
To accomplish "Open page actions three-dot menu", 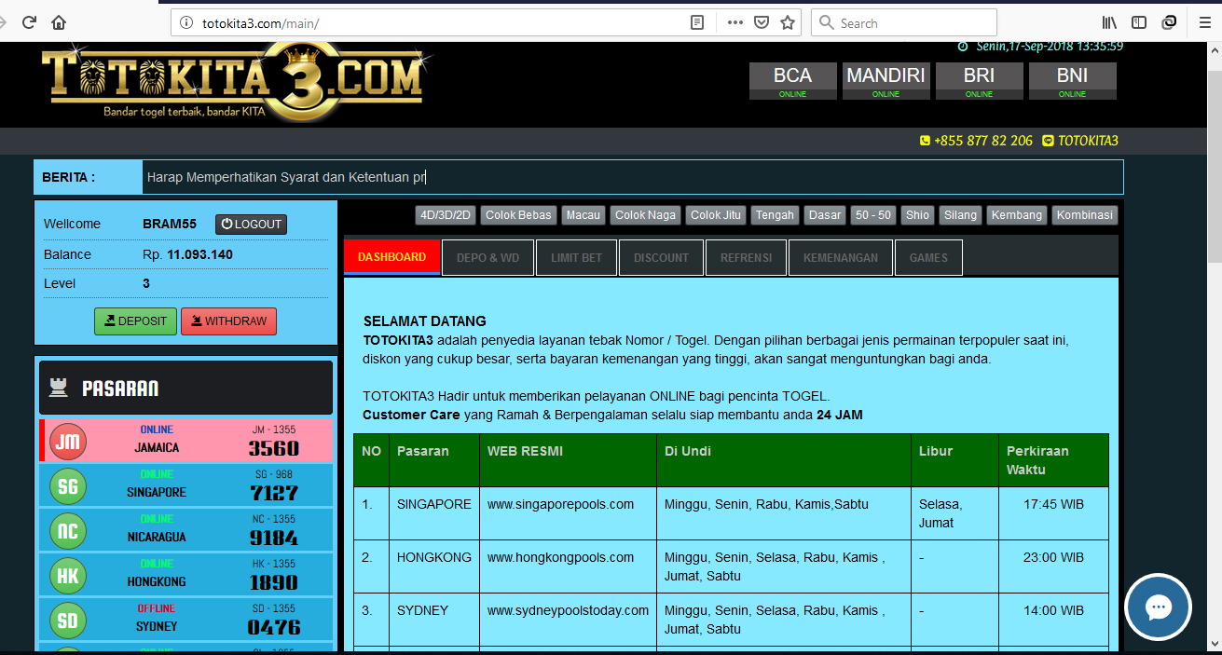I will tap(735, 23).
